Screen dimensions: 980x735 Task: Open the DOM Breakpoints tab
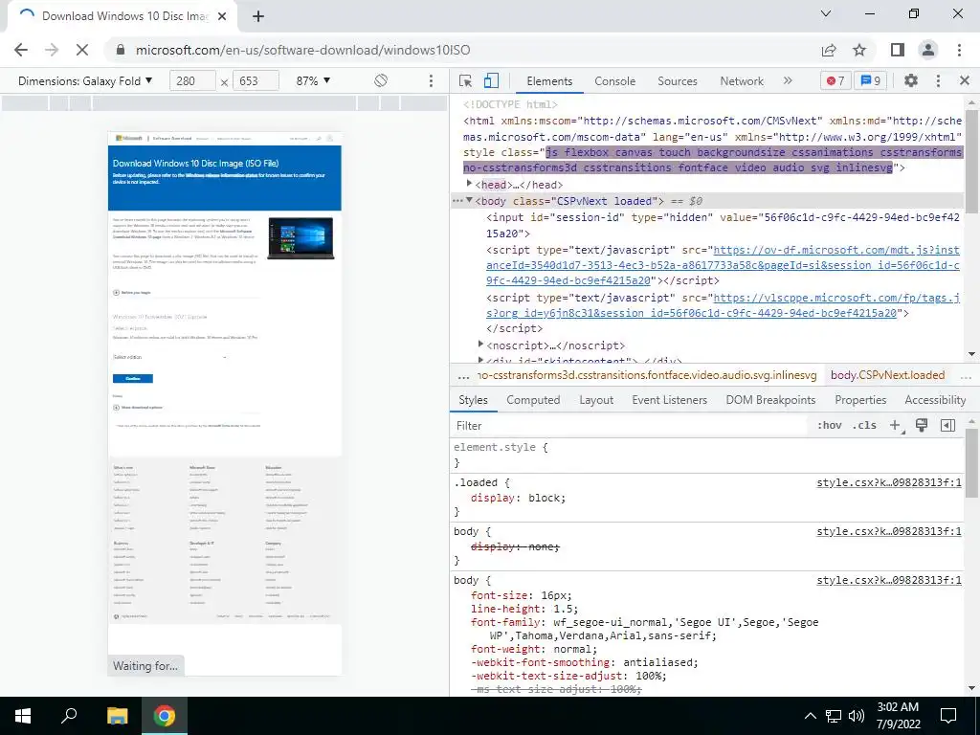coord(770,400)
